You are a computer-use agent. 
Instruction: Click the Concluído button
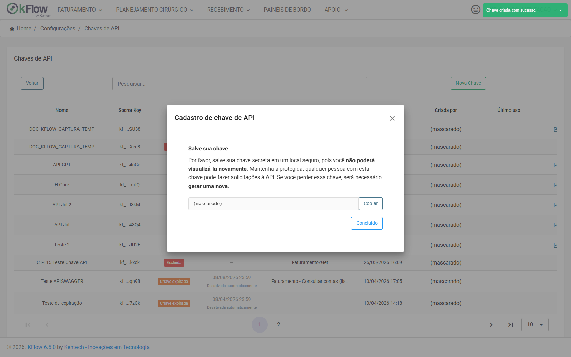pyautogui.click(x=367, y=223)
